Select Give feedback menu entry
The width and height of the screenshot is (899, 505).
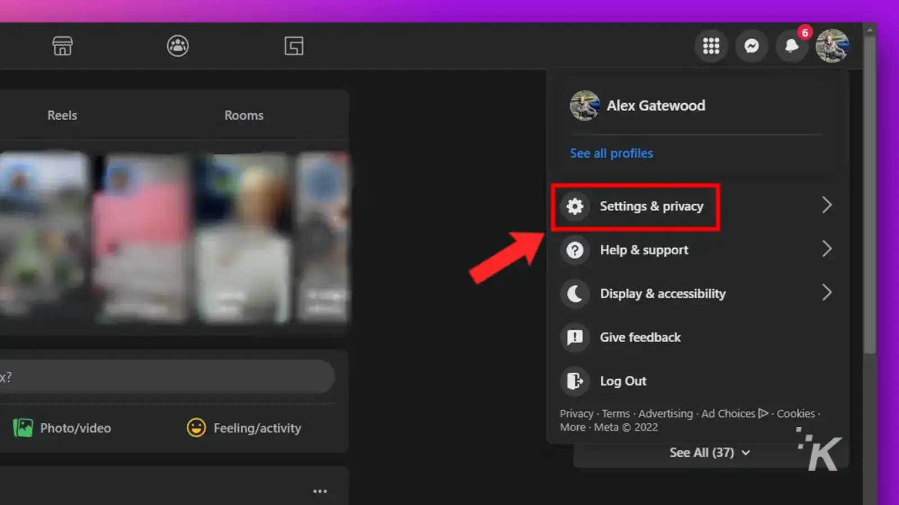pos(697,337)
